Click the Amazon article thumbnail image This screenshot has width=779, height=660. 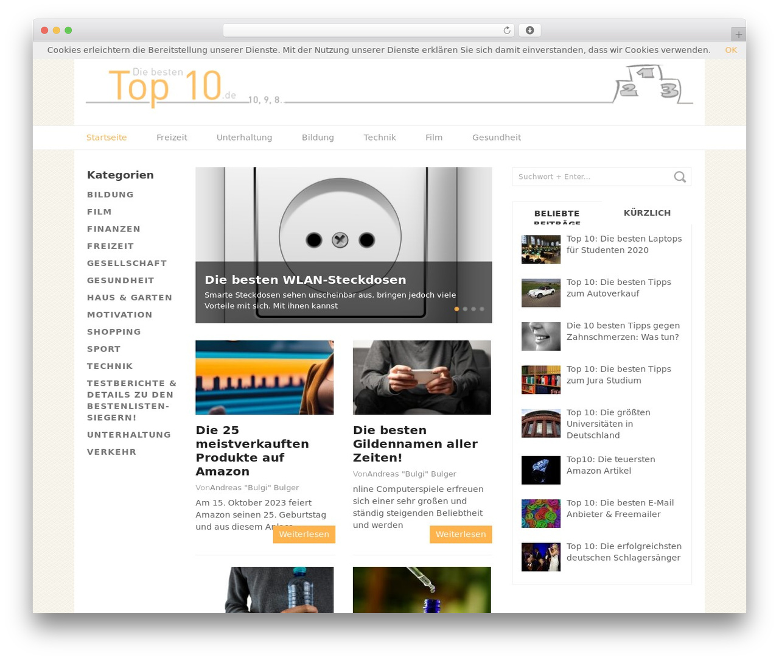pyautogui.click(x=265, y=377)
